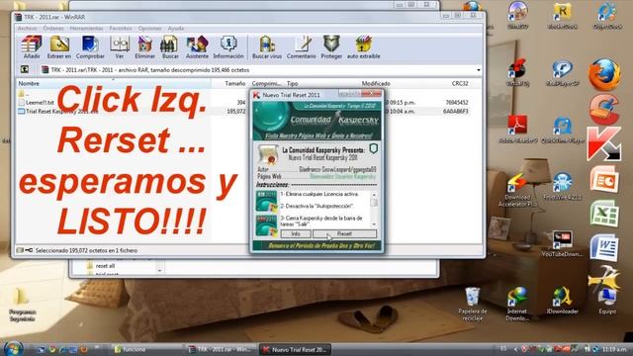Click the 'reset all' folder in back window
The height and width of the screenshot is (356, 633).
click(x=101, y=266)
